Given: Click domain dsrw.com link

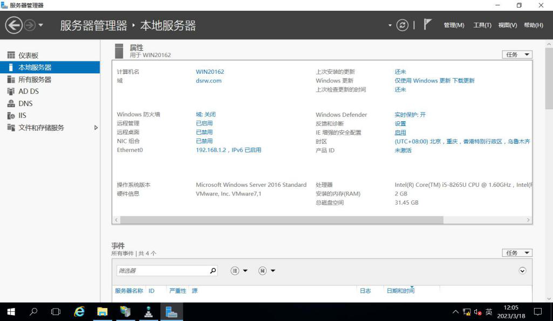Looking at the screenshot, I should point(209,81).
